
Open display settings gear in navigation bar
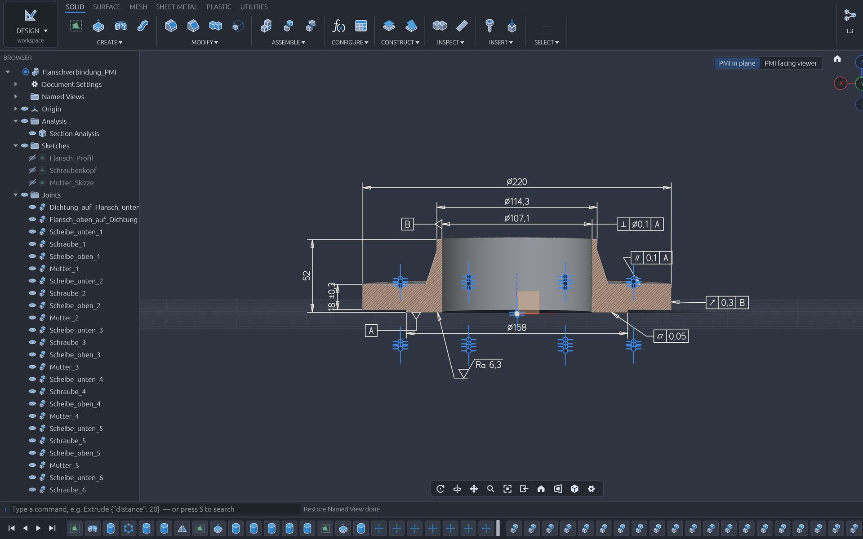point(591,489)
